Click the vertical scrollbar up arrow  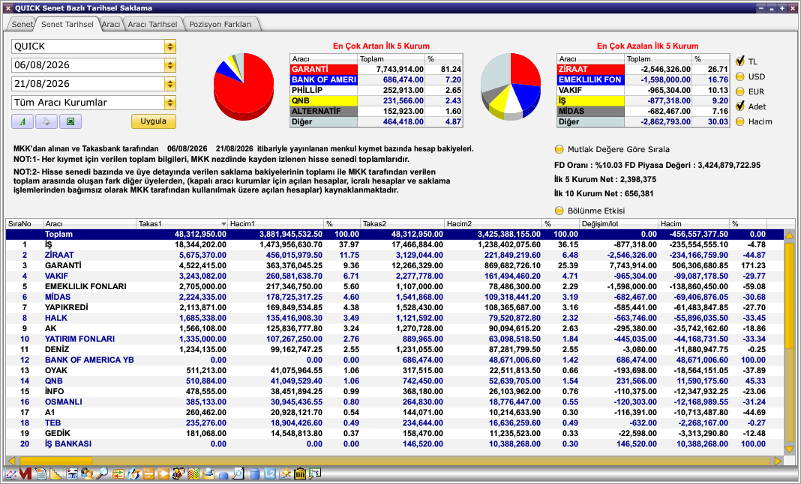tap(789, 235)
